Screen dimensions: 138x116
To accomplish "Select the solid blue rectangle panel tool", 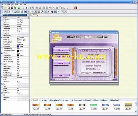I will point(25,12).
